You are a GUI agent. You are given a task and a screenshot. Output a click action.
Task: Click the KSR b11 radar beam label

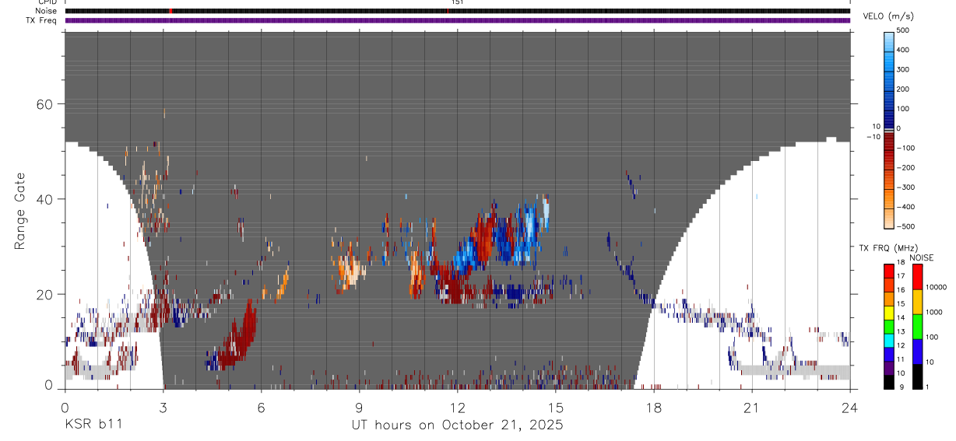pos(93,425)
